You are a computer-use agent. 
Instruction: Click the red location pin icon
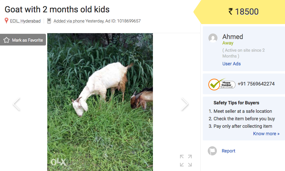7,21
